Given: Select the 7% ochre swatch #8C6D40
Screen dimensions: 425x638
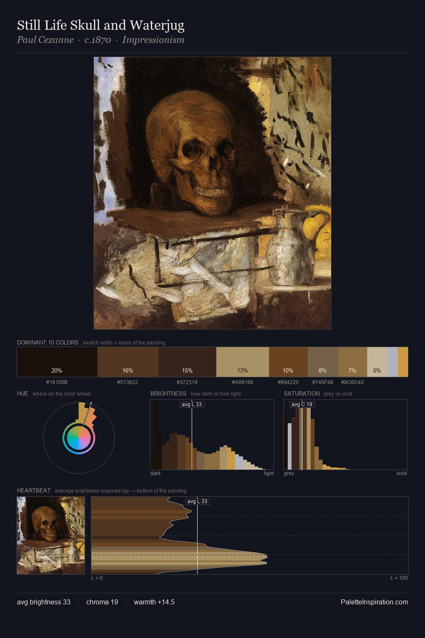Looking at the screenshot, I should pos(353,362).
